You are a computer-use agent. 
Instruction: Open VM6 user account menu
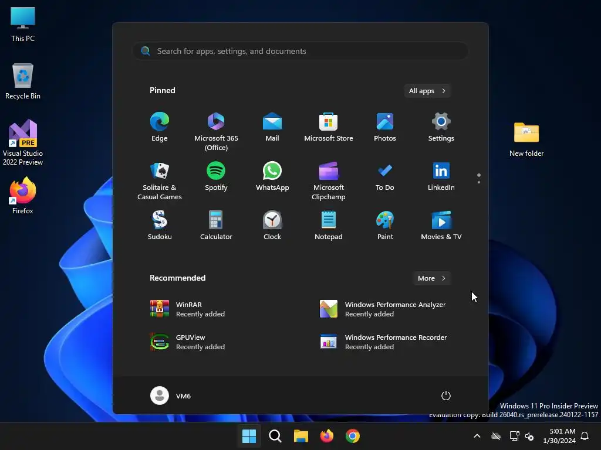pyautogui.click(x=171, y=396)
